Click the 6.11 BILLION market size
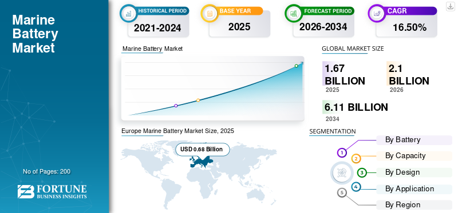 coord(356,107)
